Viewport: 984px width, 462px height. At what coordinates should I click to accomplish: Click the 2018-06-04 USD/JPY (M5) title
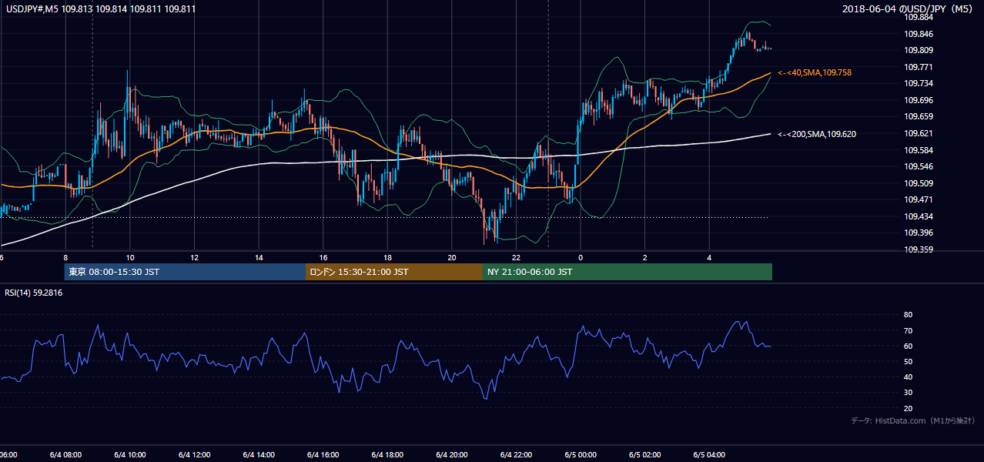point(909,9)
